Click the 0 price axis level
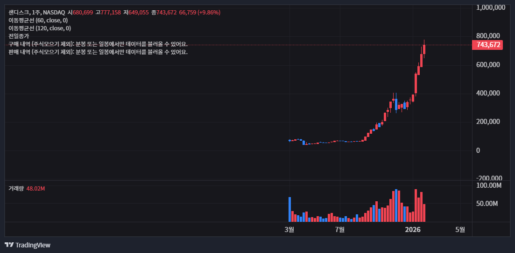 (478, 150)
